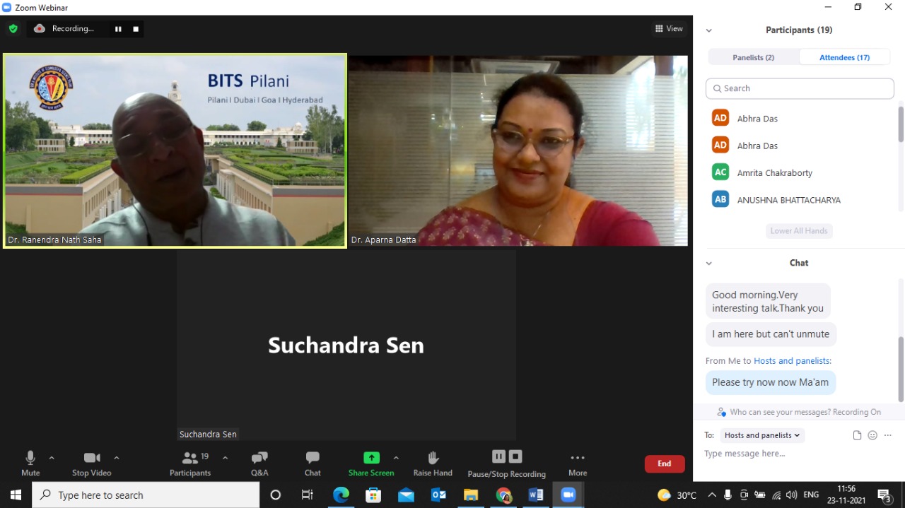The width and height of the screenshot is (905, 508).
Task: Select ANUSHNA BHATTACHARYA attendee
Action: tap(800, 199)
